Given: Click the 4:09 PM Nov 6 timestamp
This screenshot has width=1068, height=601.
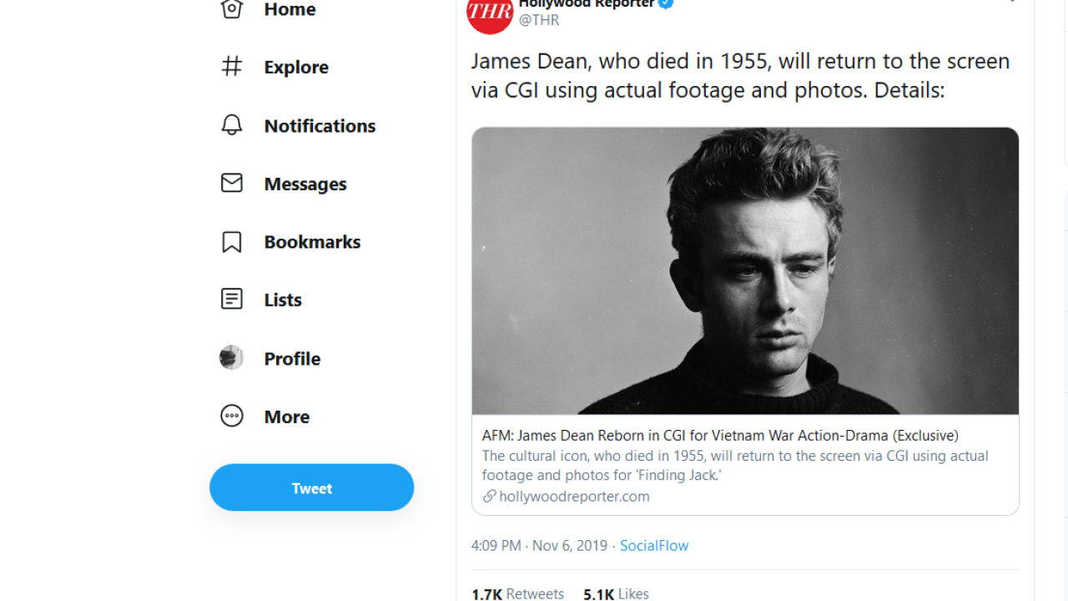Looking at the screenshot, I should 539,545.
